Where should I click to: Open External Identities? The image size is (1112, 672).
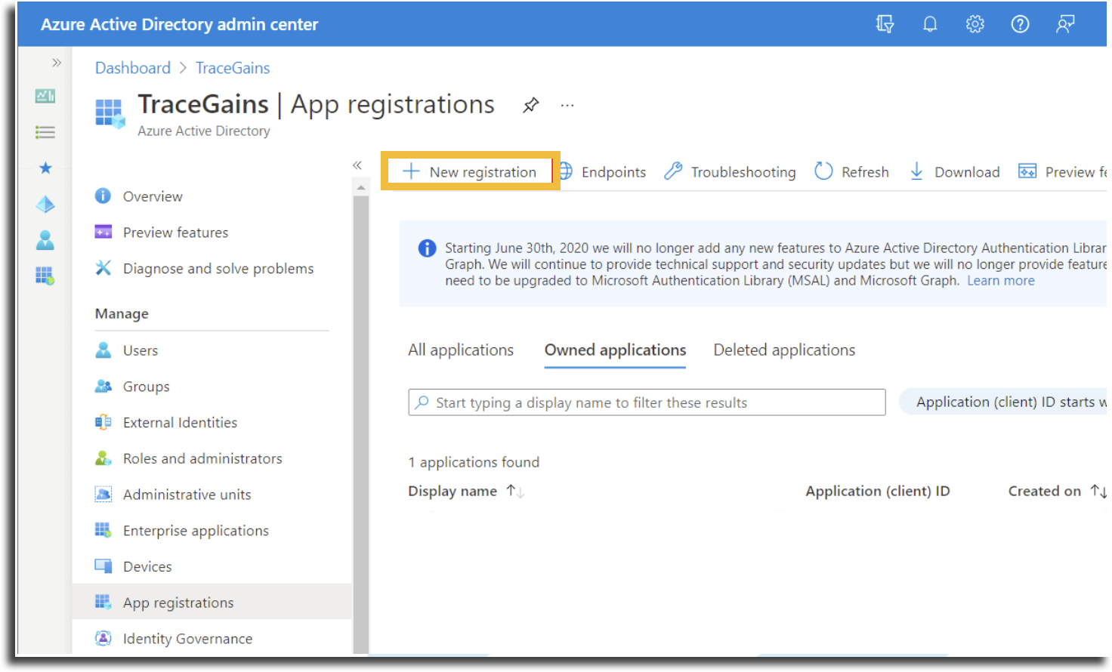(x=165, y=423)
